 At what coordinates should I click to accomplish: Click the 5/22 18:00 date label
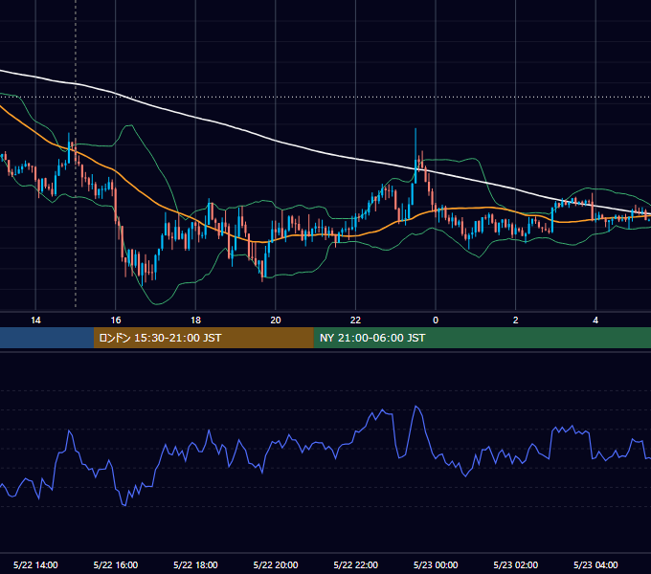click(x=195, y=564)
